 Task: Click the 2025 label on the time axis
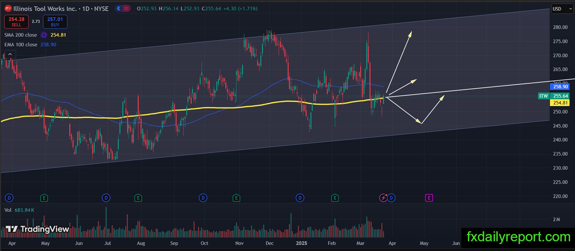(301, 243)
